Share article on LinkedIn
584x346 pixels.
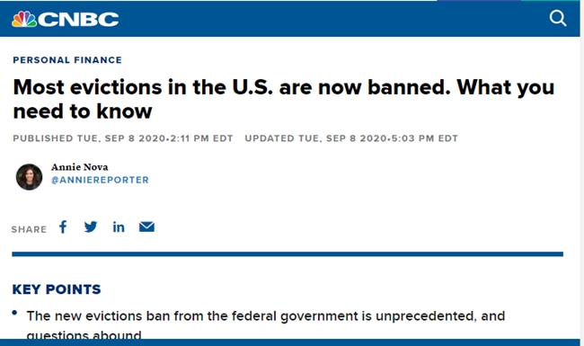119,226
